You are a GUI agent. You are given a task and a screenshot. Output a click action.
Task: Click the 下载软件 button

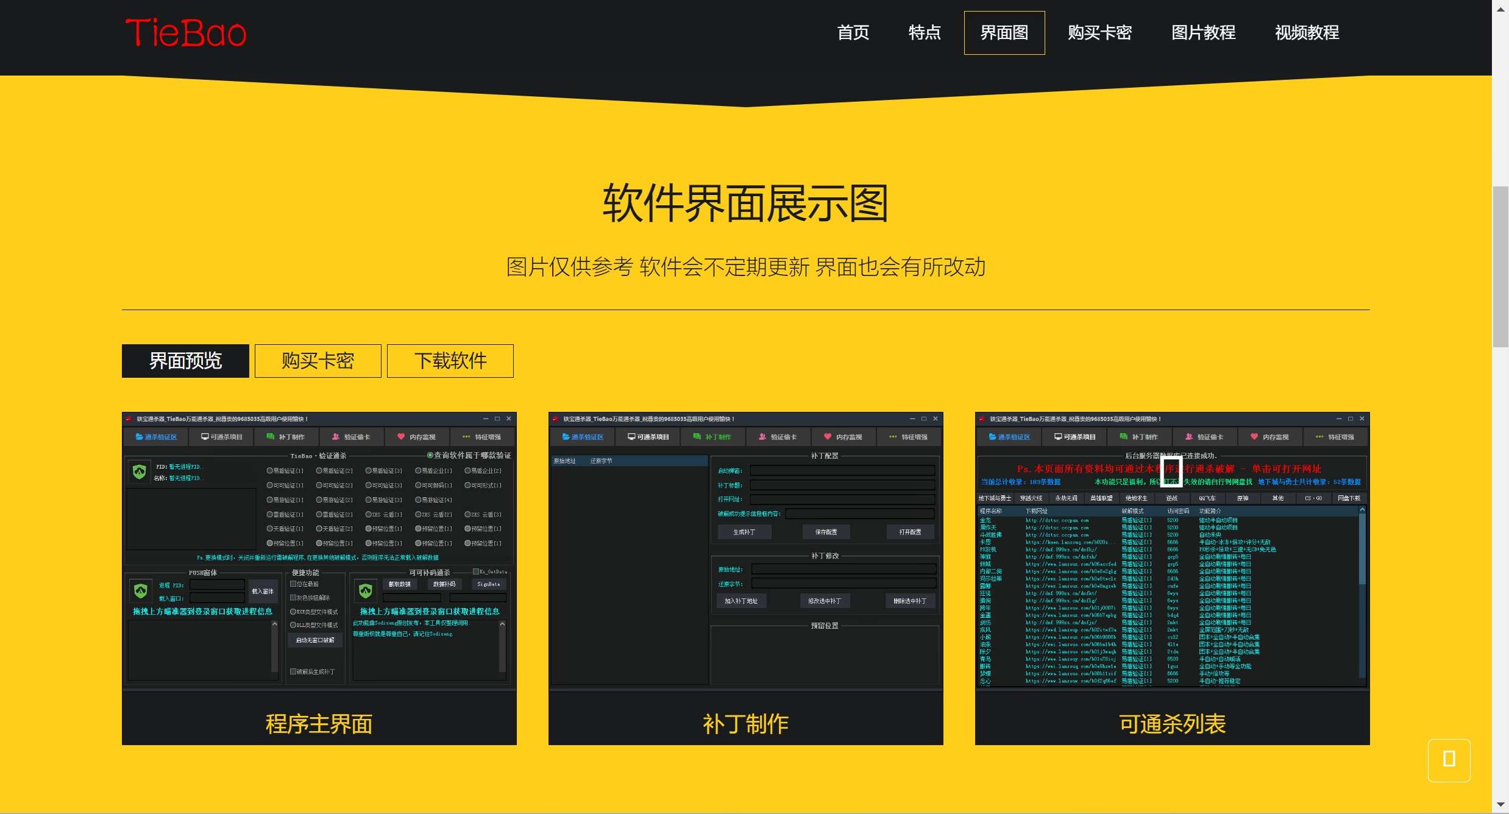coord(450,361)
